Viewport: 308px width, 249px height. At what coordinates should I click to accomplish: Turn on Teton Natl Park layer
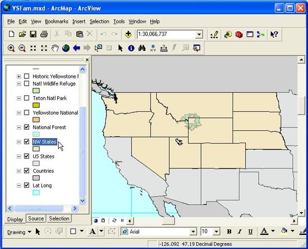[x=26, y=98]
